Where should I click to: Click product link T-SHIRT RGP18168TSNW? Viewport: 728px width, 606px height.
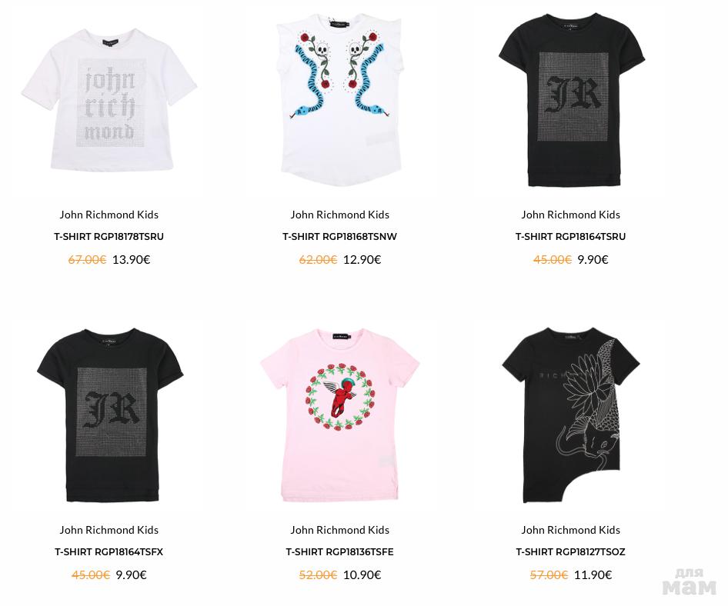[x=340, y=237]
